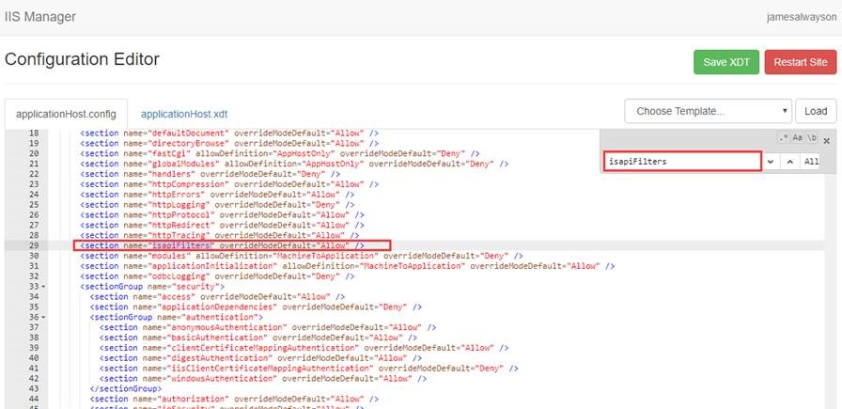Toggle regex search option in find box
Viewport: 842px width, 409px height.
click(x=783, y=139)
